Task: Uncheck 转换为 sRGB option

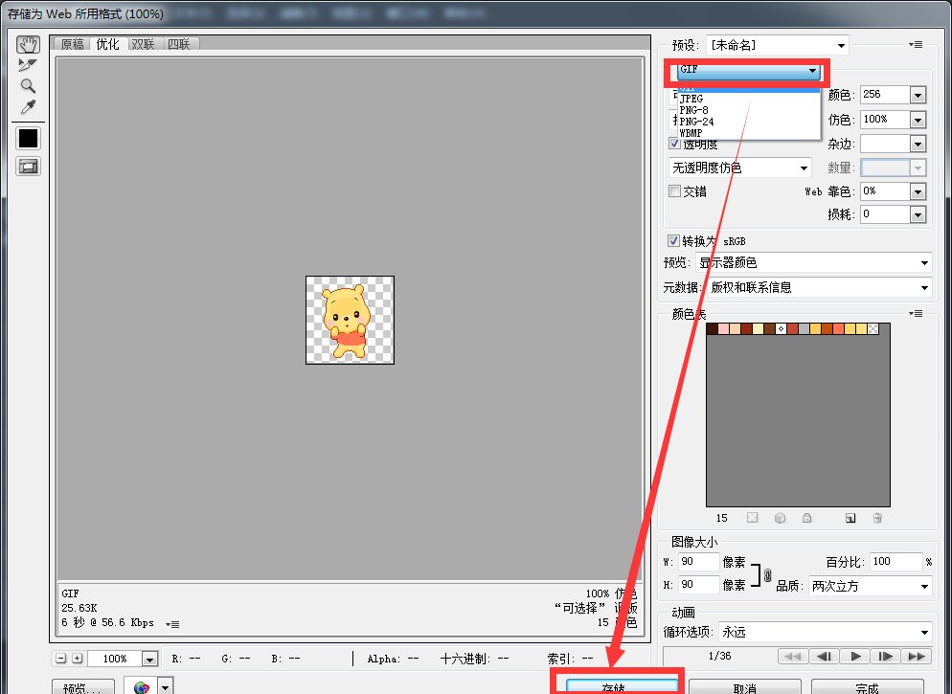Action: pyautogui.click(x=673, y=241)
